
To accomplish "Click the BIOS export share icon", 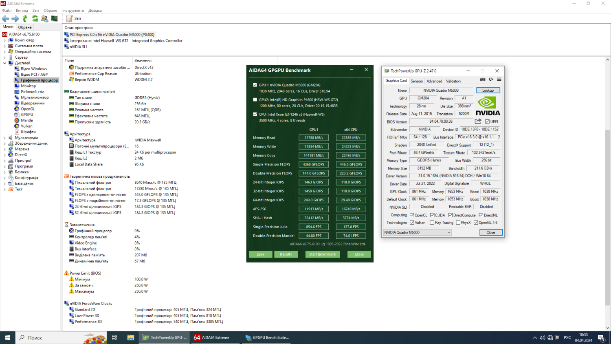I will pyautogui.click(x=478, y=121).
